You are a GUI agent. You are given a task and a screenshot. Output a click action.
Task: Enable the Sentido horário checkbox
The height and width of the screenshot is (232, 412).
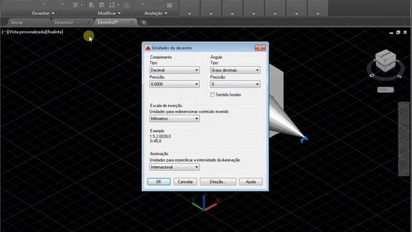pyautogui.click(x=212, y=95)
